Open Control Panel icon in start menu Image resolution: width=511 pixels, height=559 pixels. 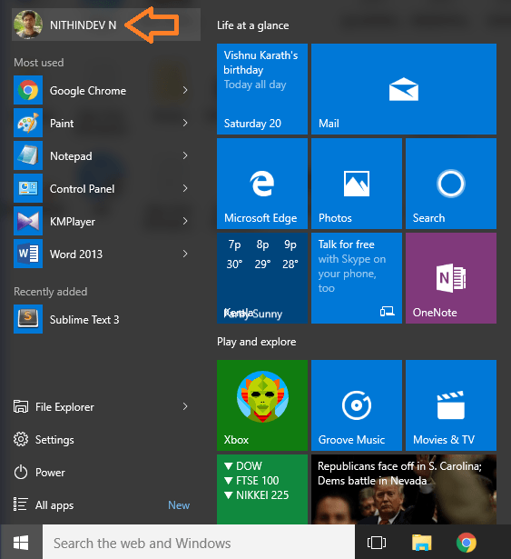pyautogui.click(x=28, y=188)
